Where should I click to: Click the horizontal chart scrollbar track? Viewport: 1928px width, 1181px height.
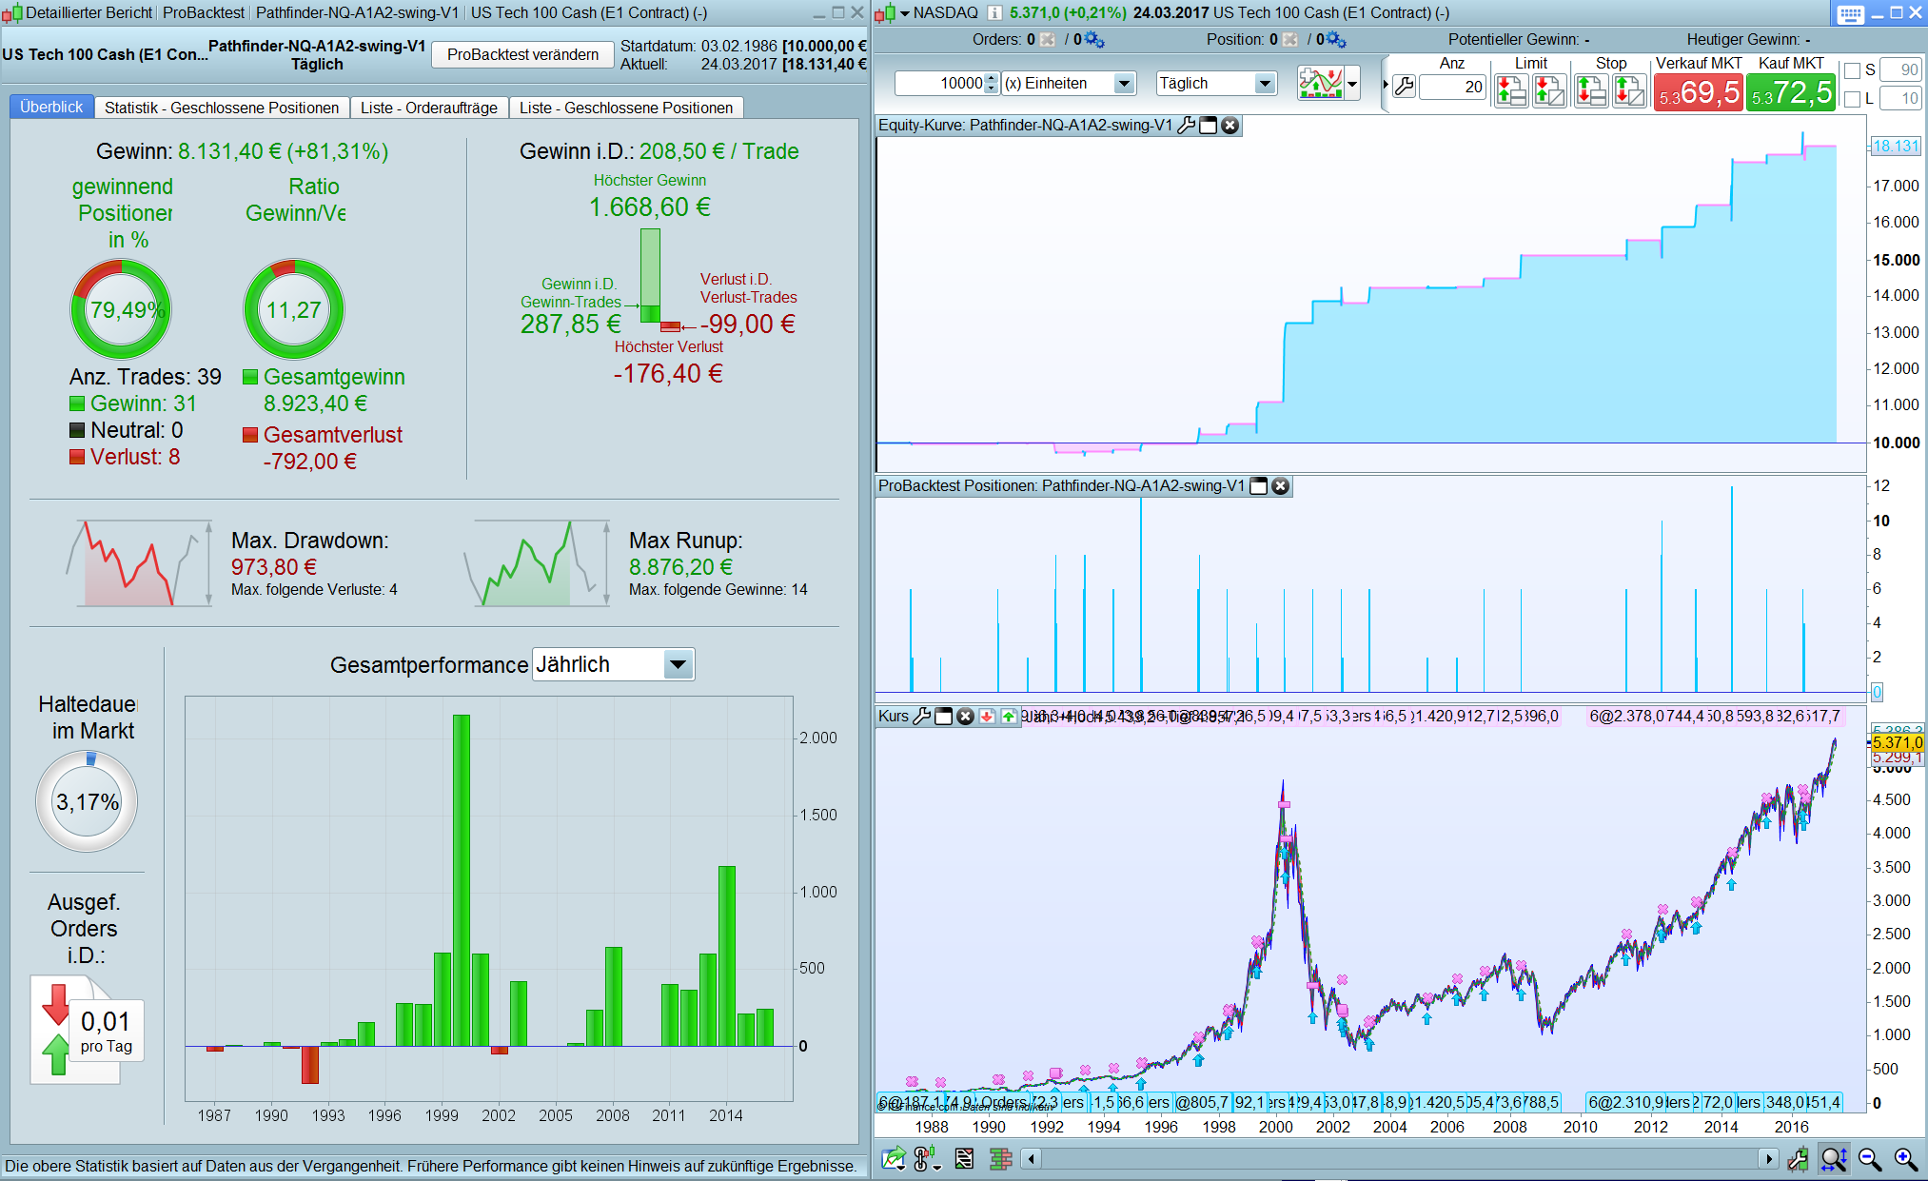point(1399,1158)
